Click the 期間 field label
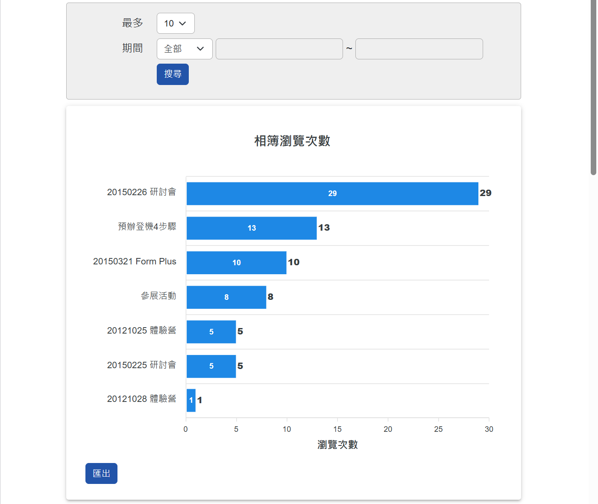 point(132,48)
